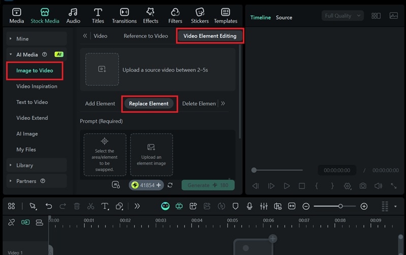Record a voiceover
This screenshot has width=406, height=255.
click(x=249, y=206)
